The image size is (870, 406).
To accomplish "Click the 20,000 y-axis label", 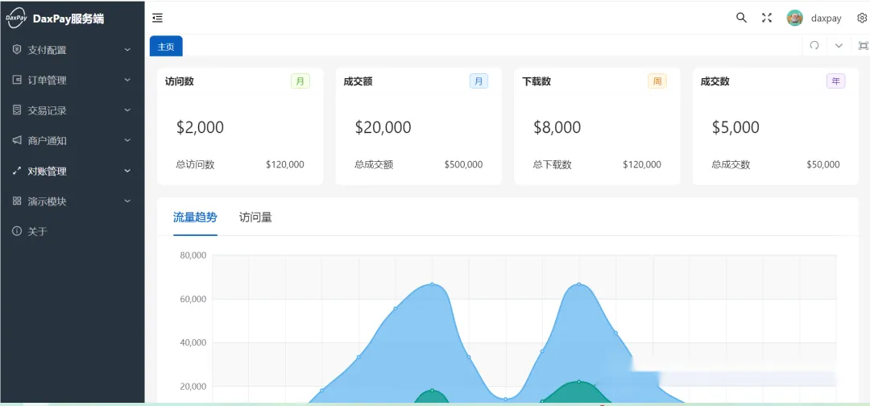I will click(193, 387).
